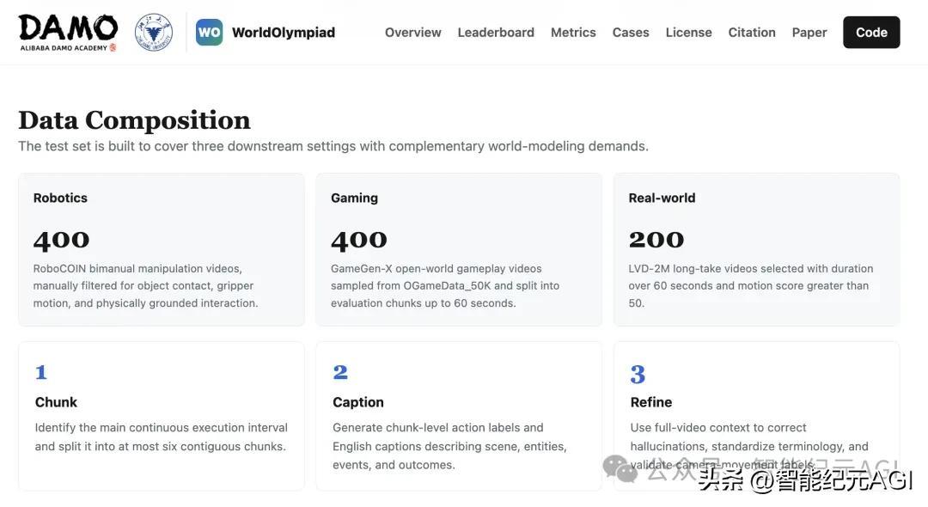The height and width of the screenshot is (507, 928).
Task: Open the Paper link
Action: click(809, 33)
